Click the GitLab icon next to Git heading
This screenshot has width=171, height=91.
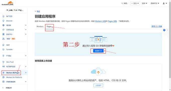(113, 46)
